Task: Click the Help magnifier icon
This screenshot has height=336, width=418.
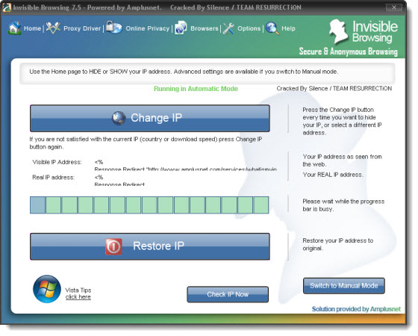Action: click(272, 28)
